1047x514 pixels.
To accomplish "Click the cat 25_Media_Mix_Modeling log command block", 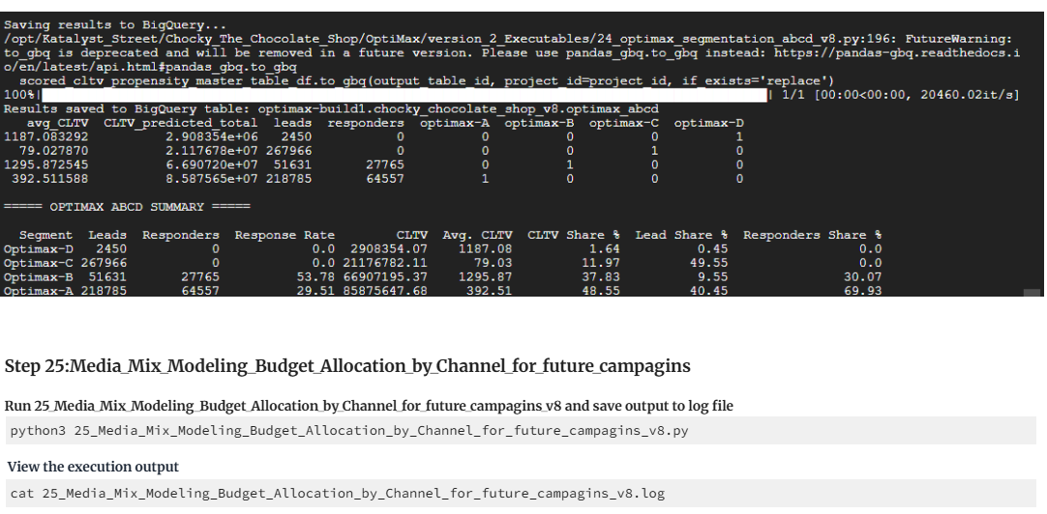I will click(x=521, y=494).
